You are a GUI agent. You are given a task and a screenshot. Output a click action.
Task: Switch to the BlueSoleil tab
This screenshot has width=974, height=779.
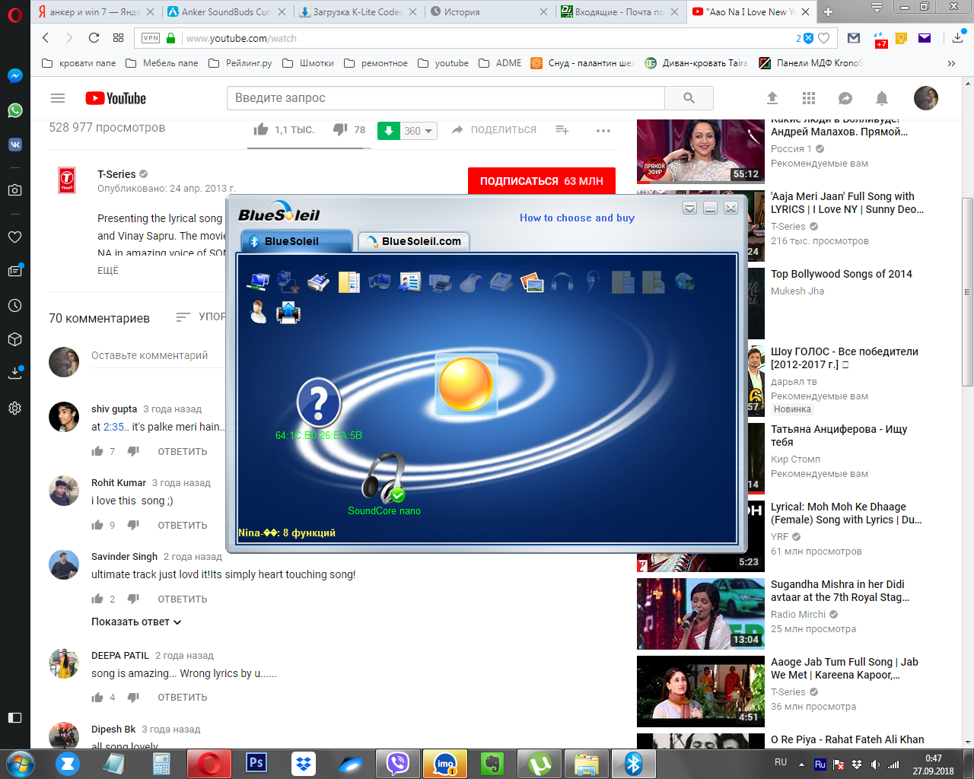pyautogui.click(x=297, y=241)
